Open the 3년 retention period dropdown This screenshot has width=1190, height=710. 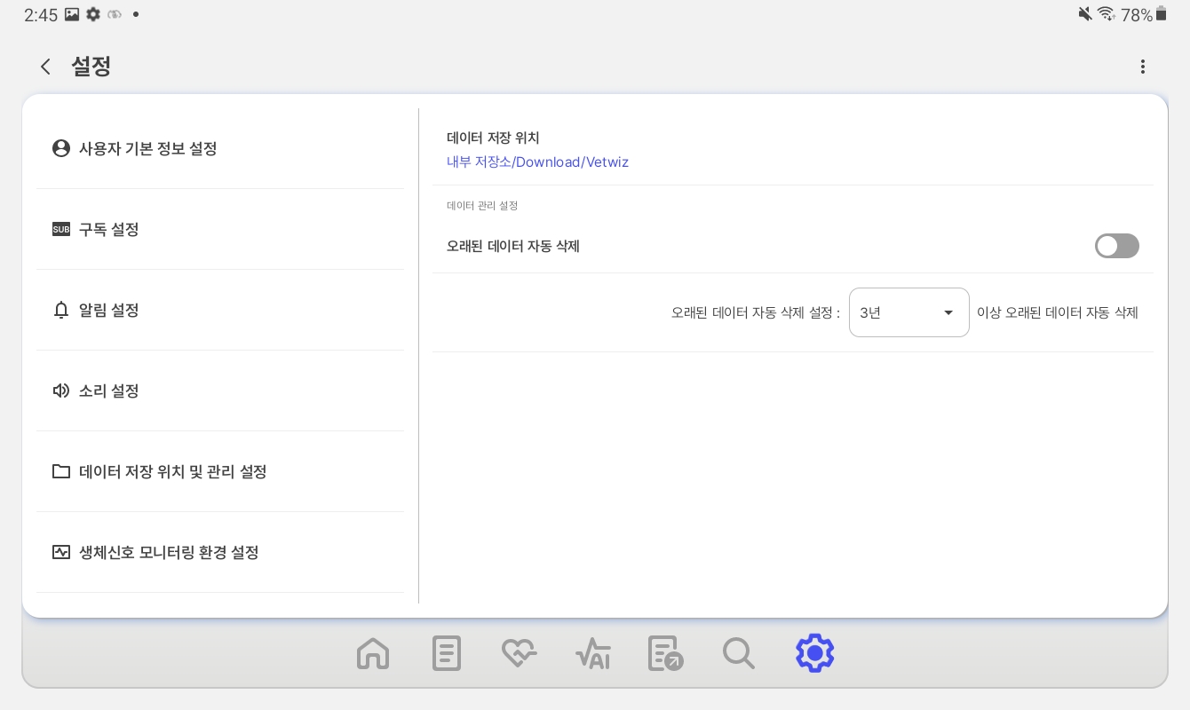click(x=909, y=312)
